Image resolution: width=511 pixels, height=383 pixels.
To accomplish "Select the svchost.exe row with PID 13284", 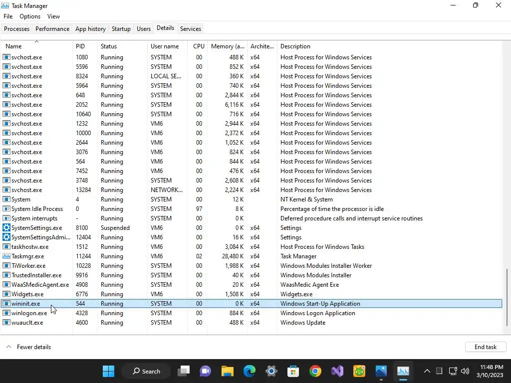I will 252,190.
